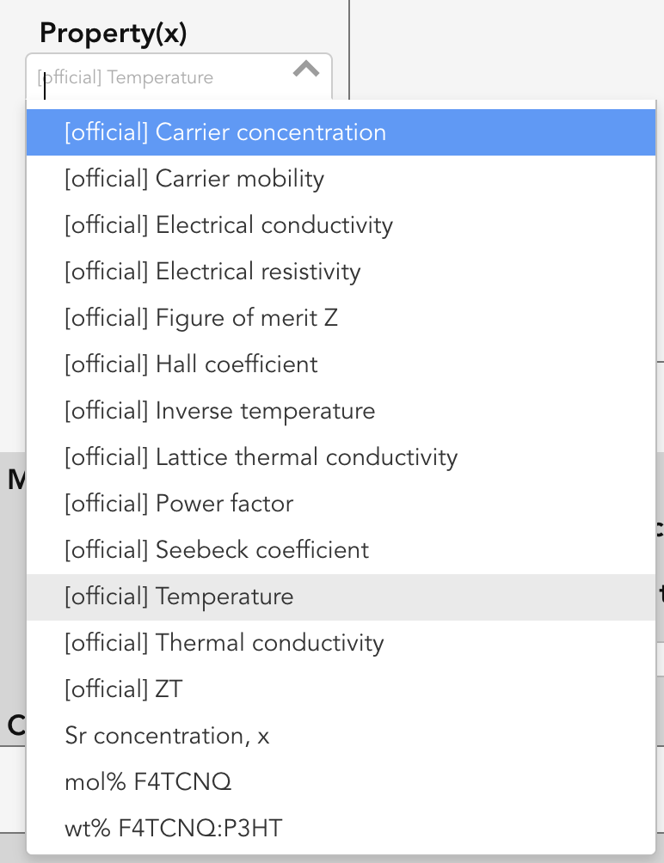Select Sr concentration, x
This screenshot has height=863, width=664.
coord(341,736)
